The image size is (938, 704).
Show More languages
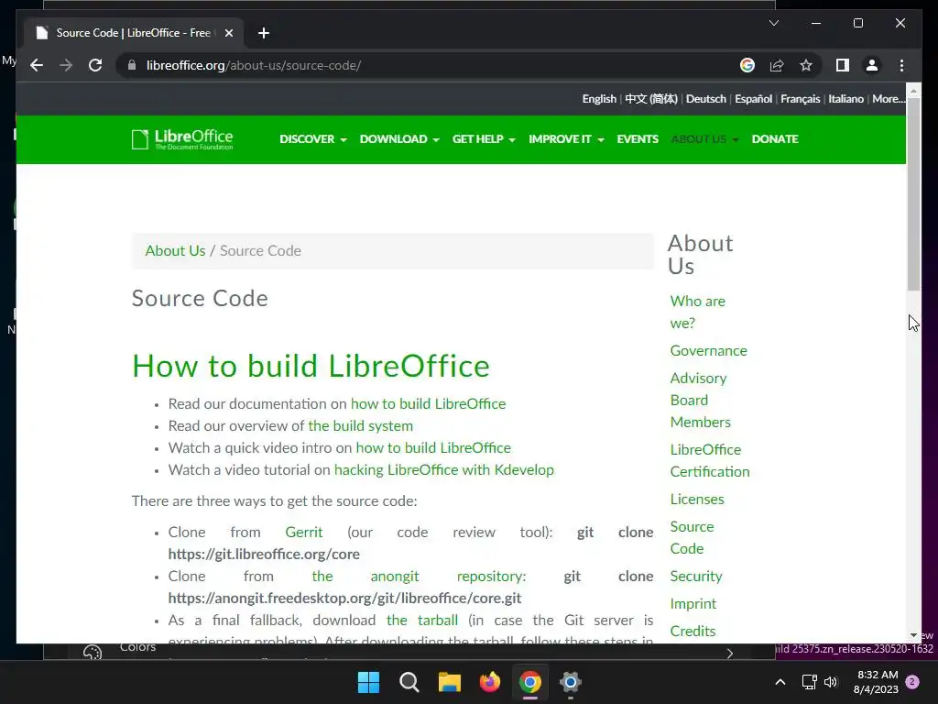point(889,99)
